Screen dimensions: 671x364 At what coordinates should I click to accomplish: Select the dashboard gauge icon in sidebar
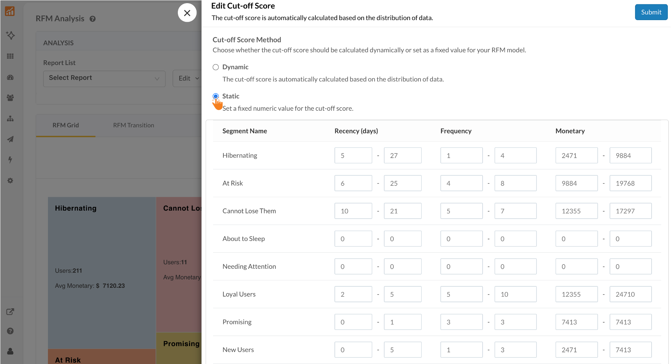[11, 77]
